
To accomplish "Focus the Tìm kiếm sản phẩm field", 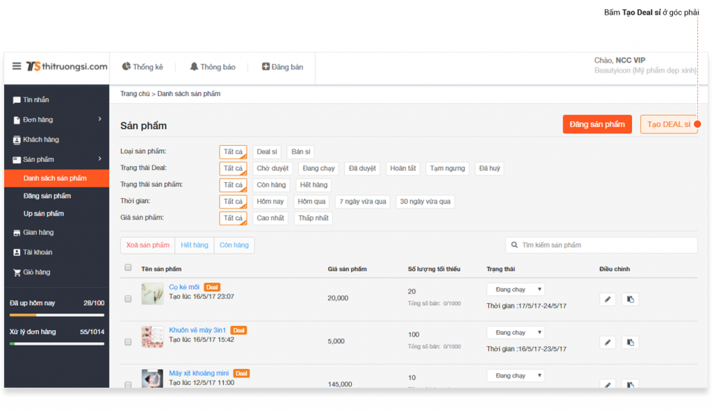I will point(601,245).
